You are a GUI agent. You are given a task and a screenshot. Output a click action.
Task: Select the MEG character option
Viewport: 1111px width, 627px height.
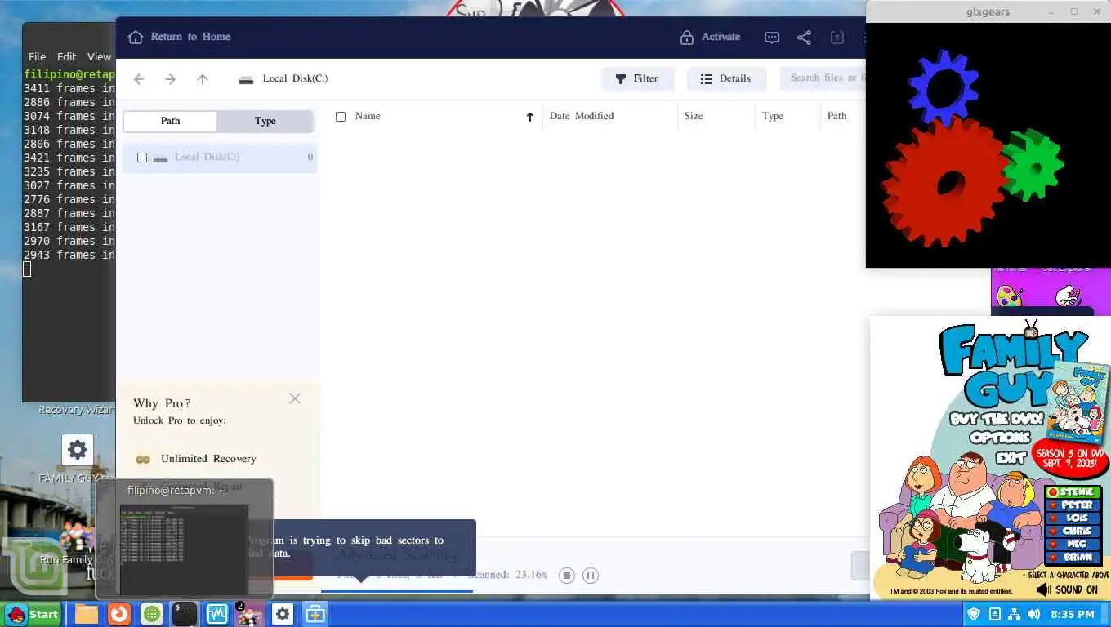coord(1073,545)
